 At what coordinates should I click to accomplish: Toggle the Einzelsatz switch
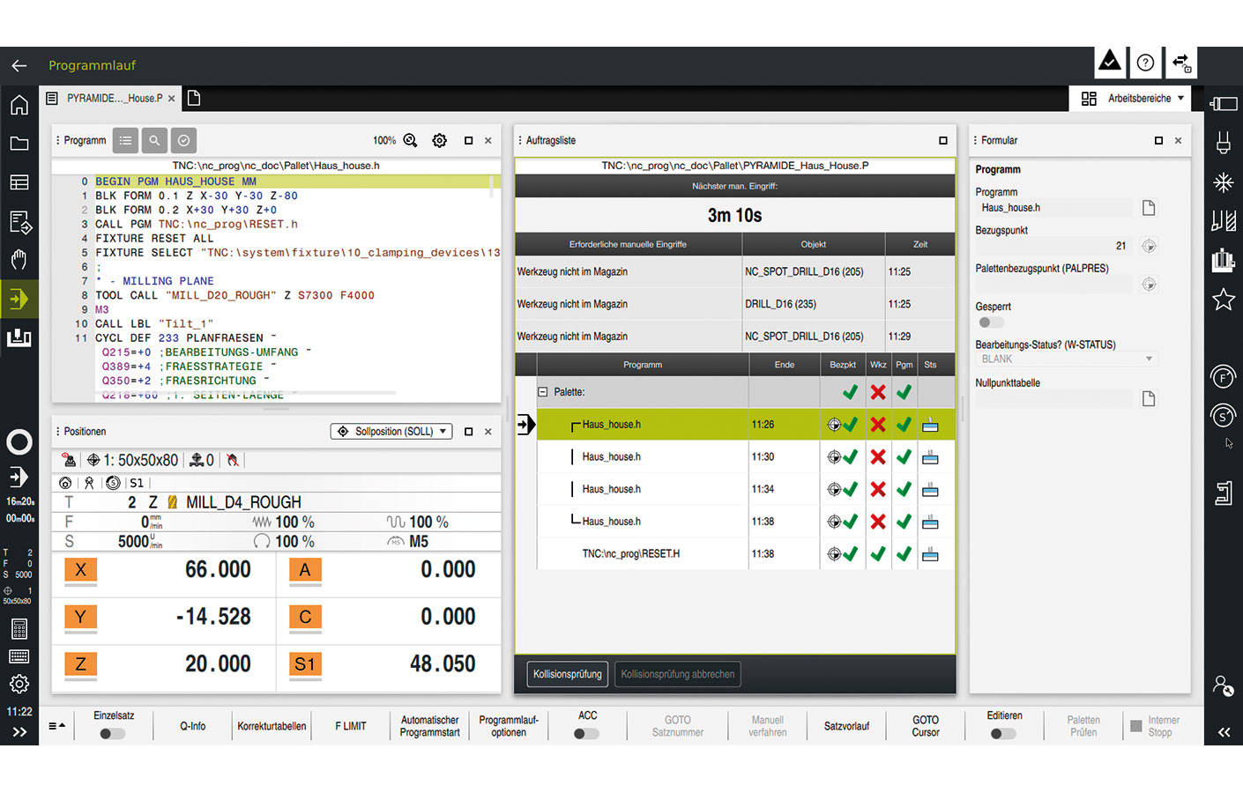tap(112, 733)
